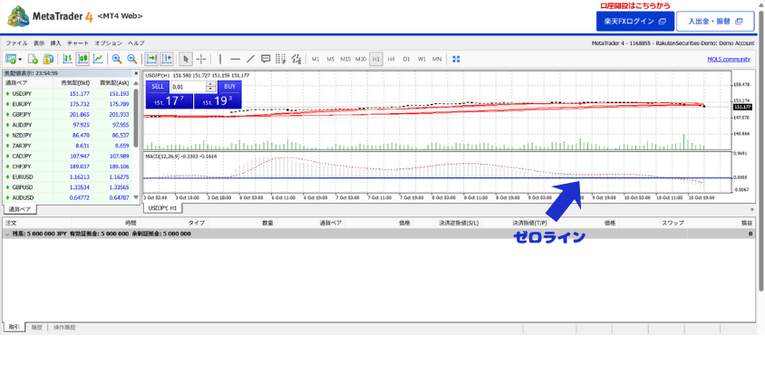Select the crosshair tool
Viewport: 765px width, 382px height.
point(201,59)
